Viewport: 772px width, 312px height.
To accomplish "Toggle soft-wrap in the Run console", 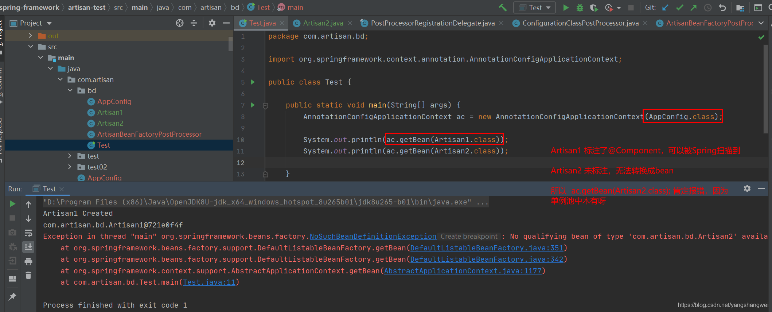I will [x=28, y=233].
